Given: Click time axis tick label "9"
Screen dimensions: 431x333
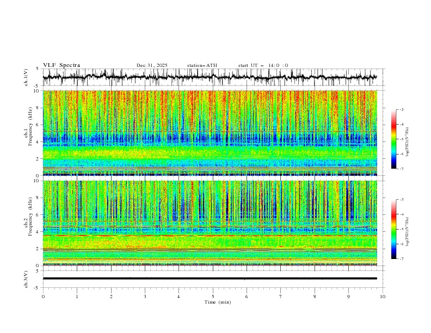Looking at the screenshot, I should click(x=348, y=297).
